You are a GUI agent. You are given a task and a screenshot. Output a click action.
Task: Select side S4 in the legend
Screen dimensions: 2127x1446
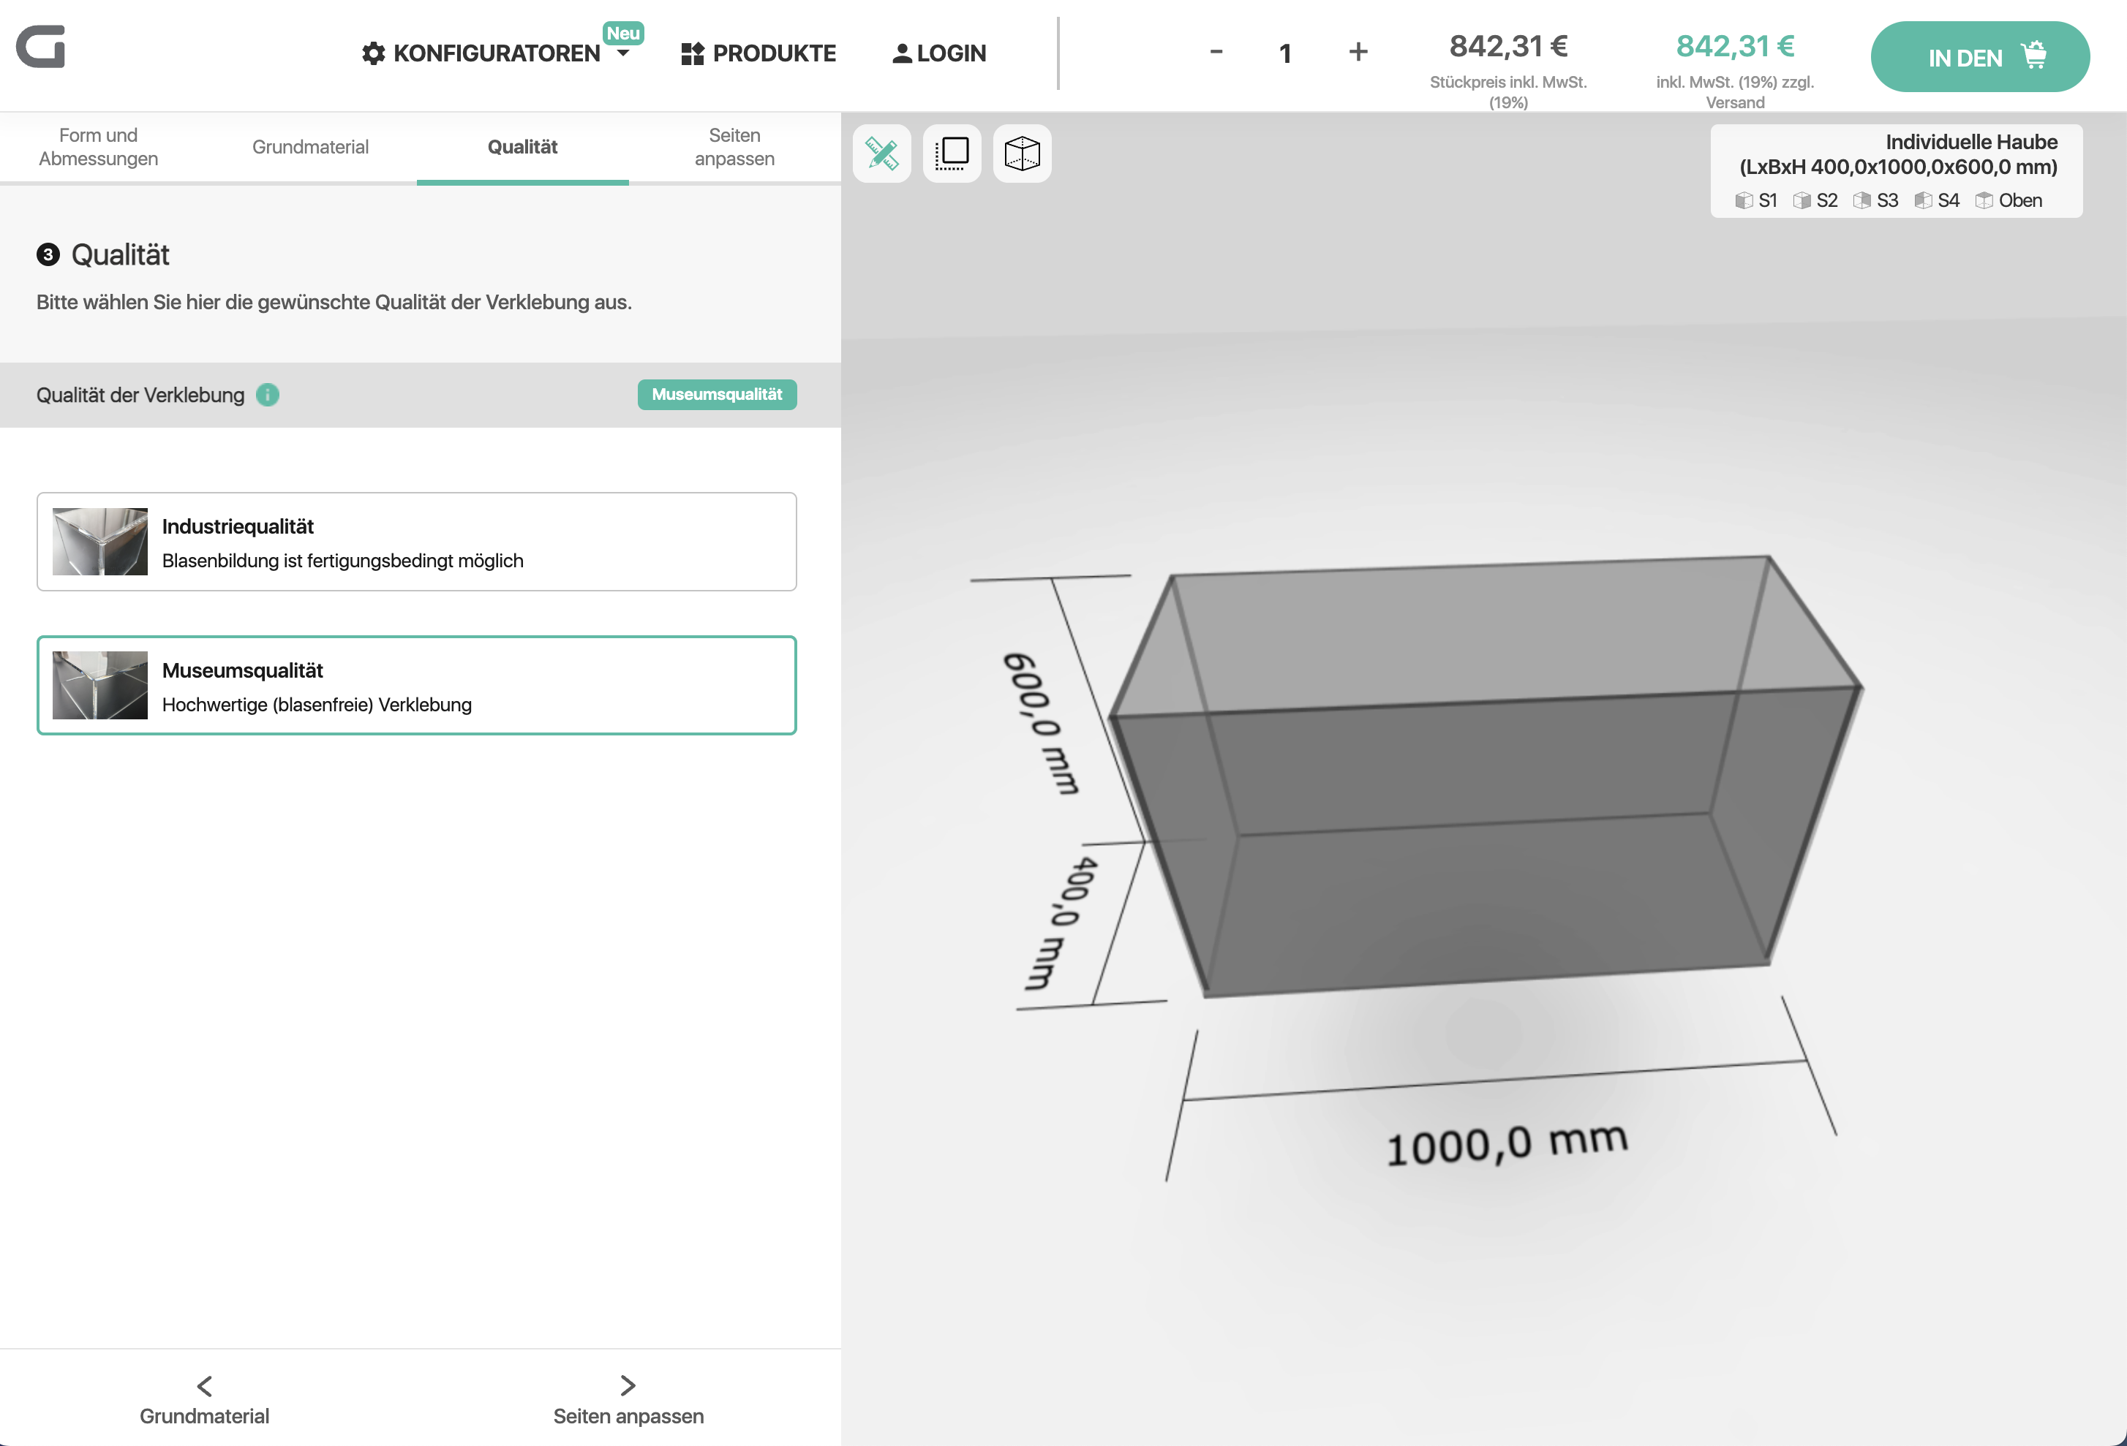tap(1937, 200)
